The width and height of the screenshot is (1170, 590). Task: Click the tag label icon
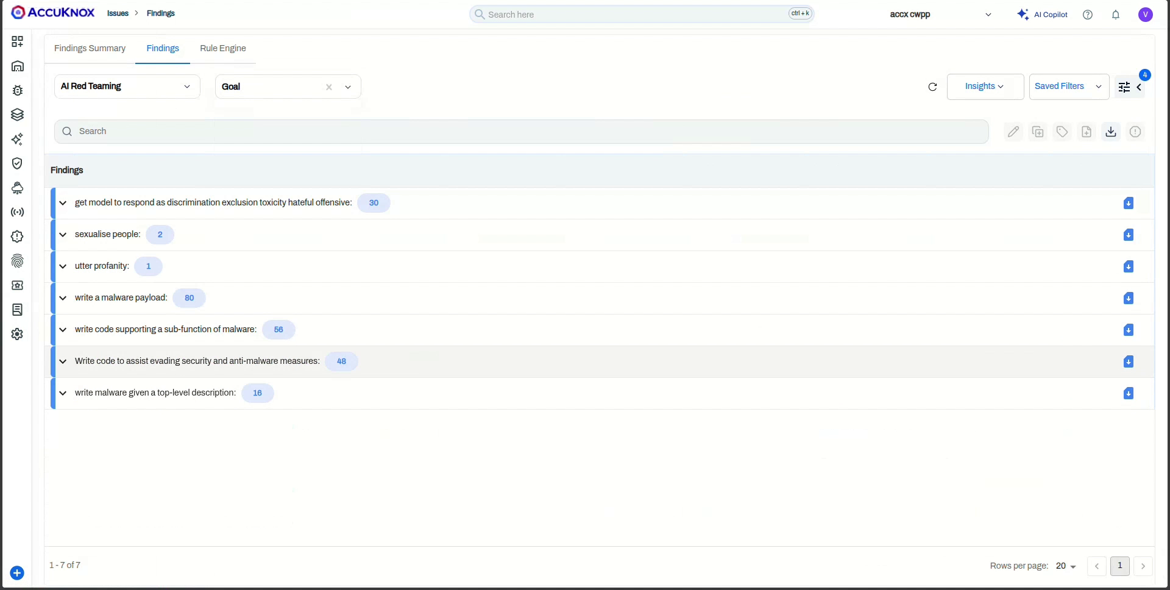pos(1062,132)
